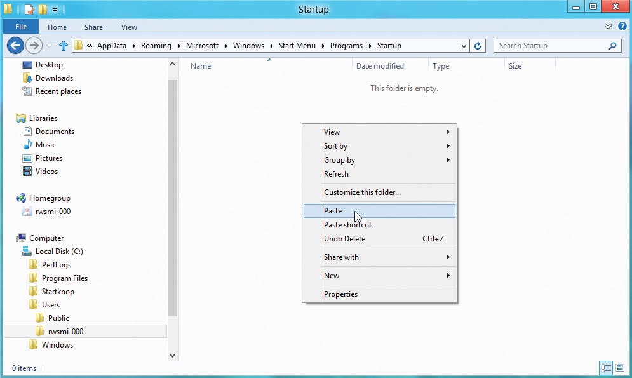Screen dimensions: 632x378
Task: Click Roaming in address breadcrumb
Action: tap(156, 46)
